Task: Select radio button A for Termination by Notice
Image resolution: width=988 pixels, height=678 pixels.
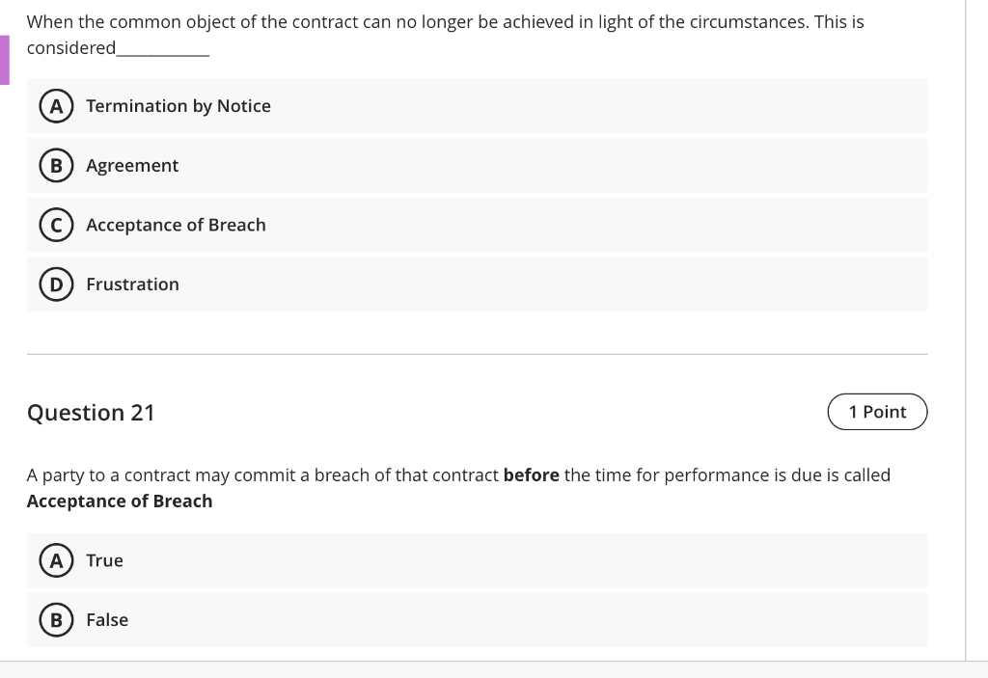Action: click(55, 106)
